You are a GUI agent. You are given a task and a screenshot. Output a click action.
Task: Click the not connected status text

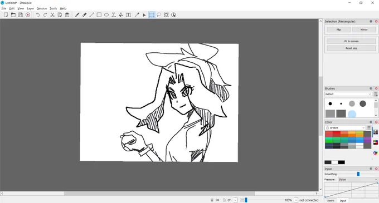309,200
